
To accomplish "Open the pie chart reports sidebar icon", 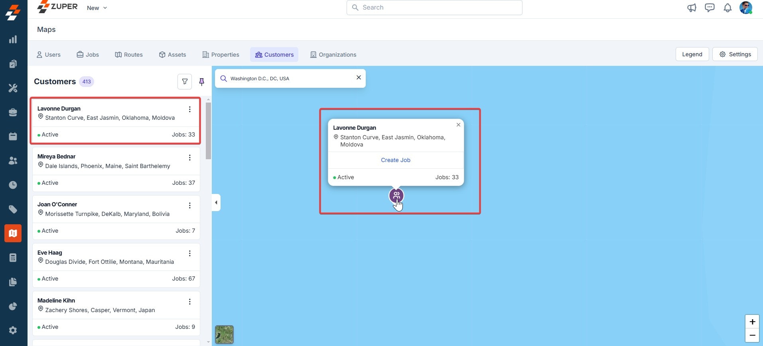I will pyautogui.click(x=13, y=306).
